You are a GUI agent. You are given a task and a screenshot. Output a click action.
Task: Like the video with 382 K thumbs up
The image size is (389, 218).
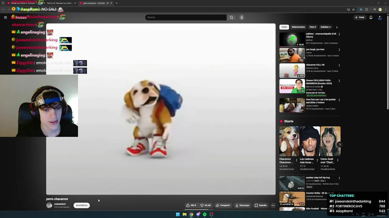[191, 205]
